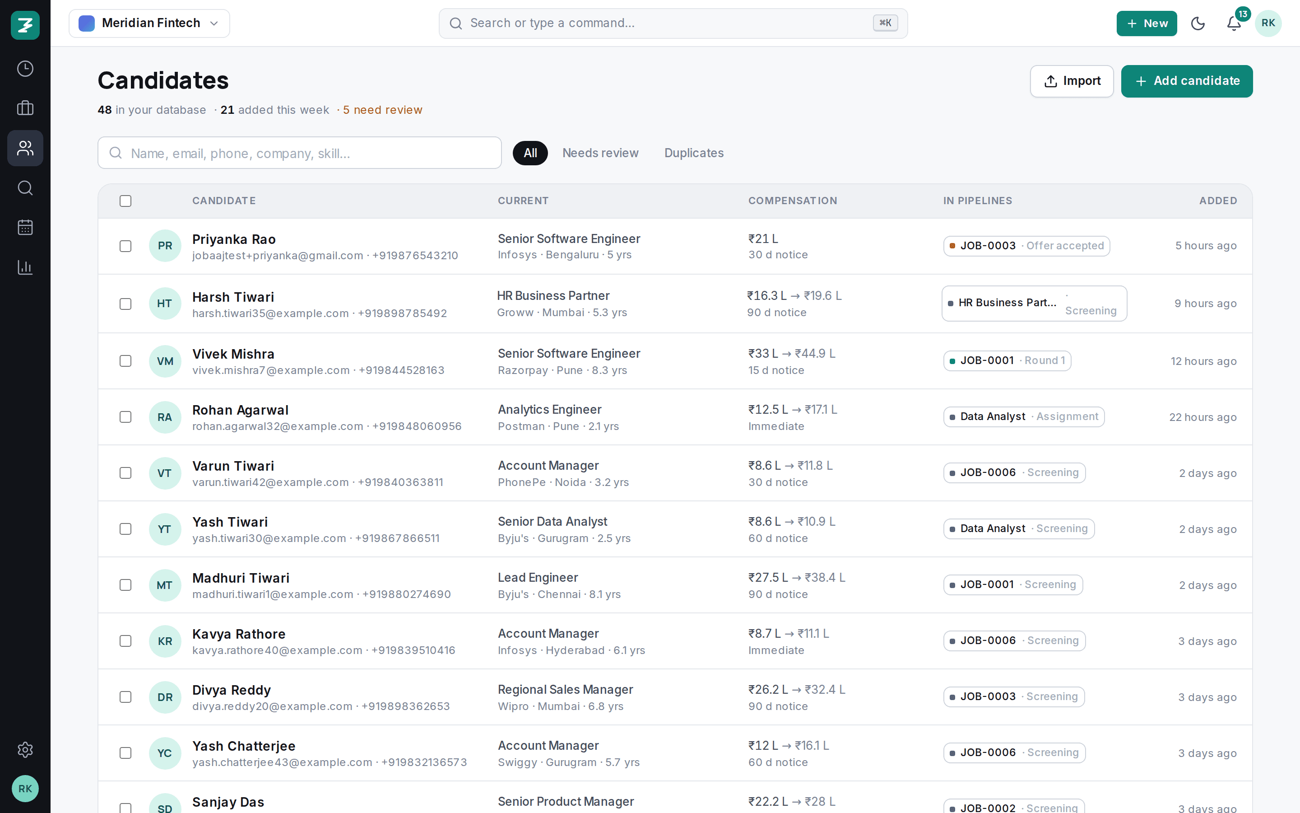This screenshot has width=1300, height=813.
Task: Click the Added column header
Action: (1218, 201)
